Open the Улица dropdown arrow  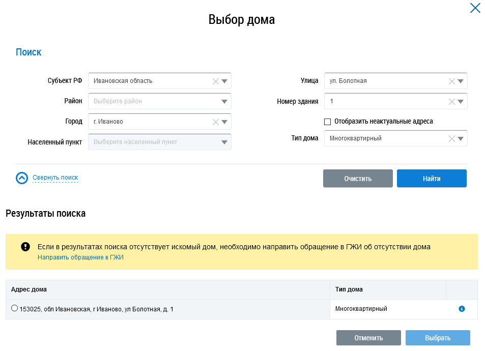coord(461,81)
